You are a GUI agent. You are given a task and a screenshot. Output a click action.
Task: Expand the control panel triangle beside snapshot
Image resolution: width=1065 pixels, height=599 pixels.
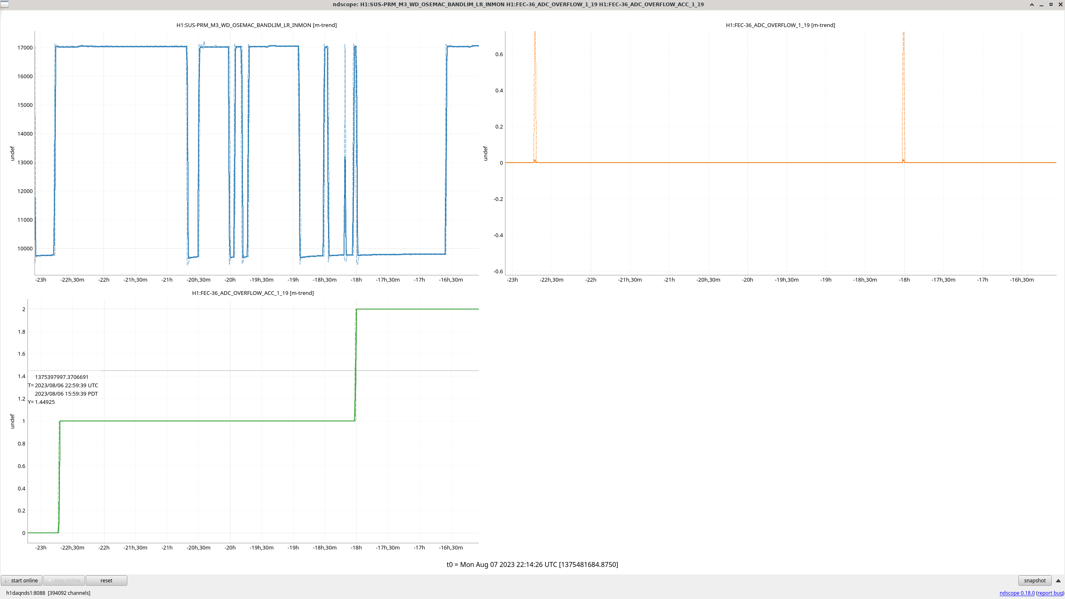pyautogui.click(x=1058, y=580)
